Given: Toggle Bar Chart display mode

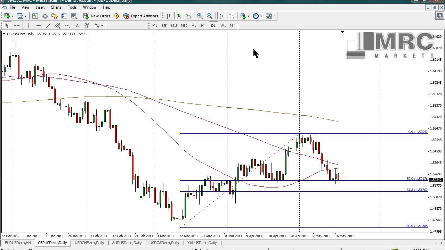Looking at the screenshot, I should 169,16.
